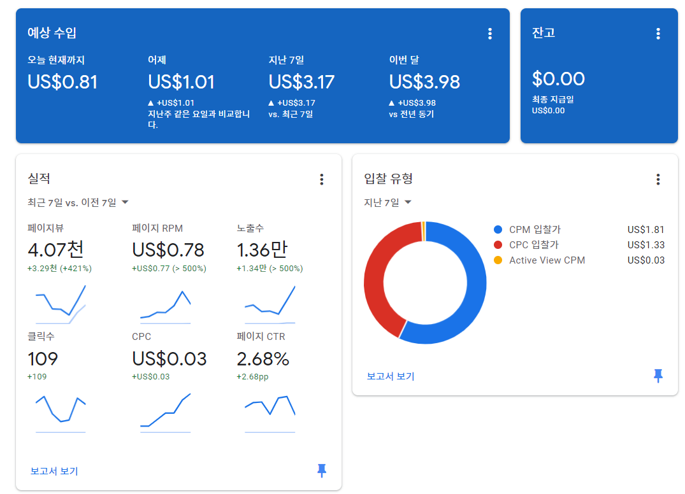Open the 예상 수입 card options menu

point(489,34)
